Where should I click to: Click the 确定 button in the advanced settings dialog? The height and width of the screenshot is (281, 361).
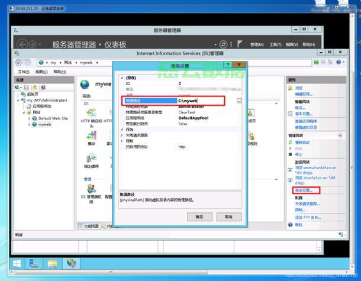(x=199, y=217)
